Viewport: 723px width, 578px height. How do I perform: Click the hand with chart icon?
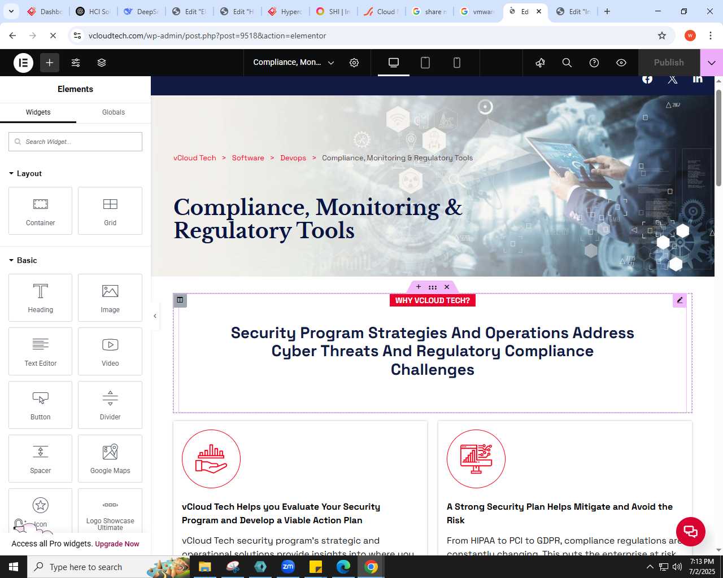211,459
